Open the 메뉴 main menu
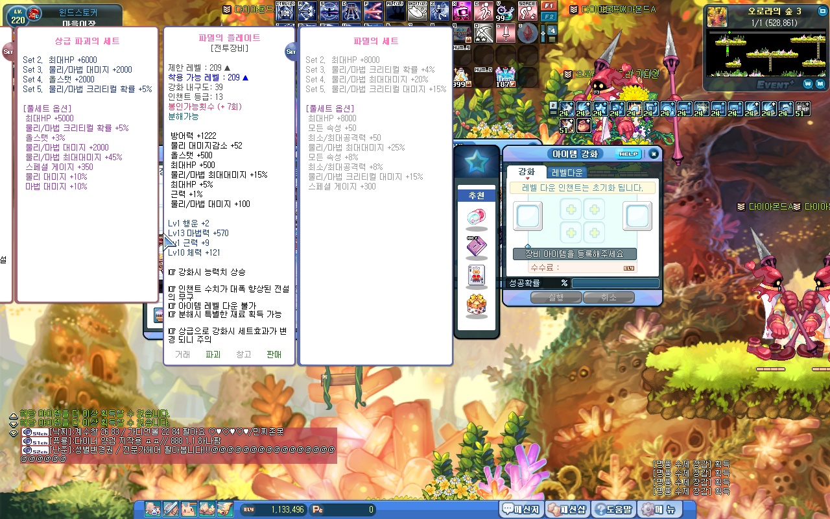This screenshot has height=519, width=830. coord(659,509)
